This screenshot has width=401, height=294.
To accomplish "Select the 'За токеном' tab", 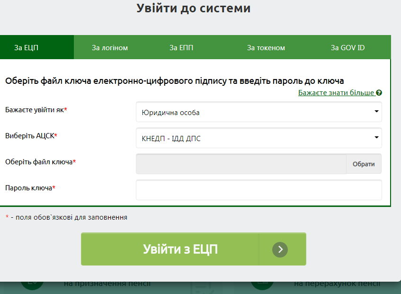I will [x=266, y=47].
